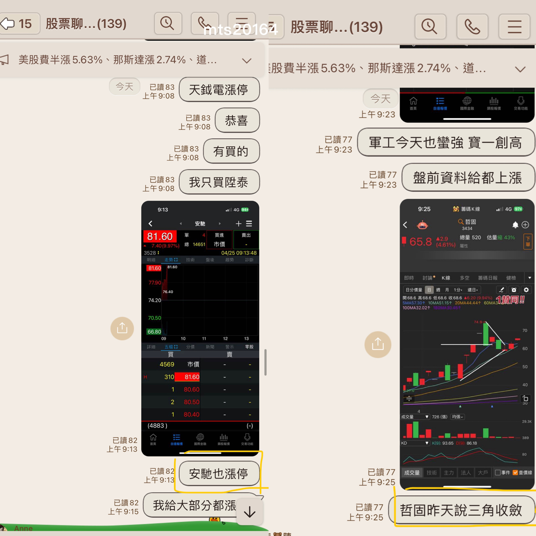The width and height of the screenshot is (536, 536).
Task: Click the bell alert icon next to 哲固
Action: (515, 225)
